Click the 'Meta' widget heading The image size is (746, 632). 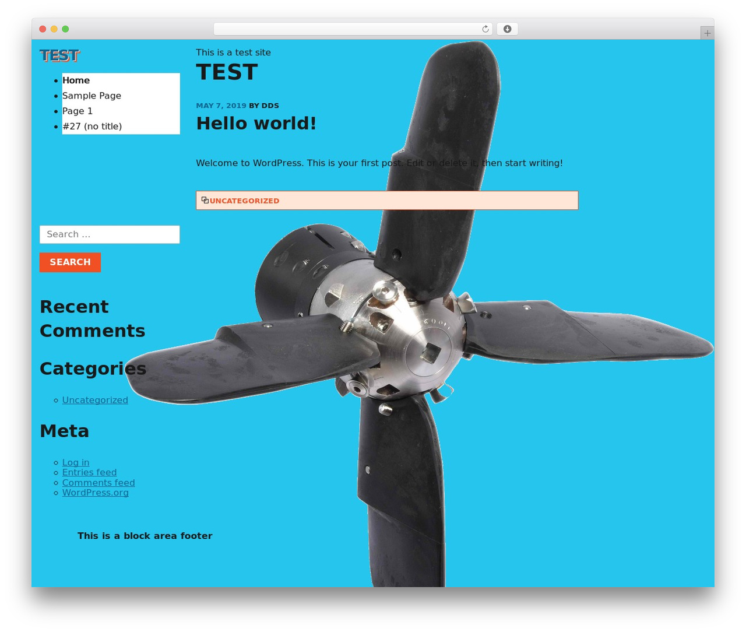(64, 431)
